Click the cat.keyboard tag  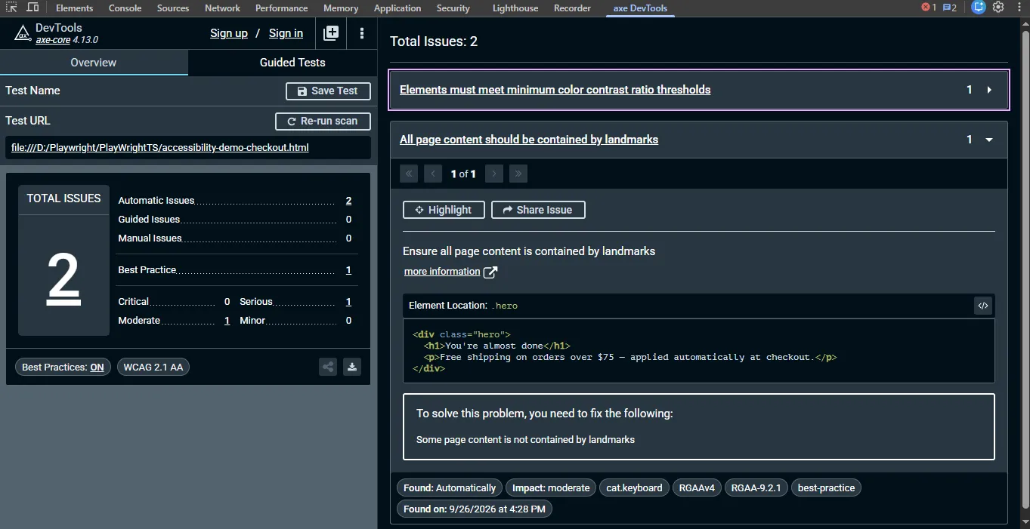[634, 488]
